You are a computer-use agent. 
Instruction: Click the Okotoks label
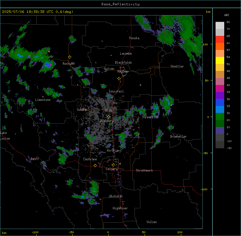coord(115,196)
